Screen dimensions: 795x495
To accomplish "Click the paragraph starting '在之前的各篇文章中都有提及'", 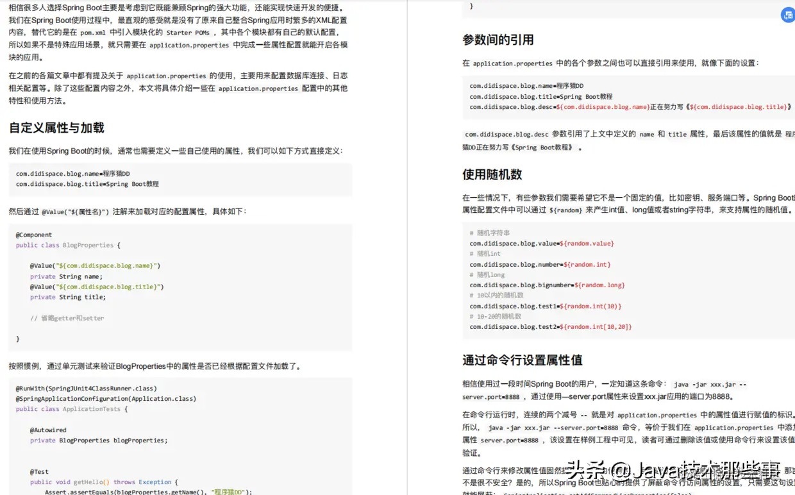I will pyautogui.click(x=178, y=88).
